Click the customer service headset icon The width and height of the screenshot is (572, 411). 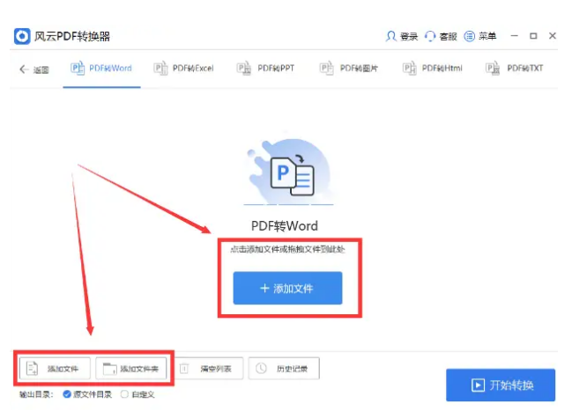[430, 36]
